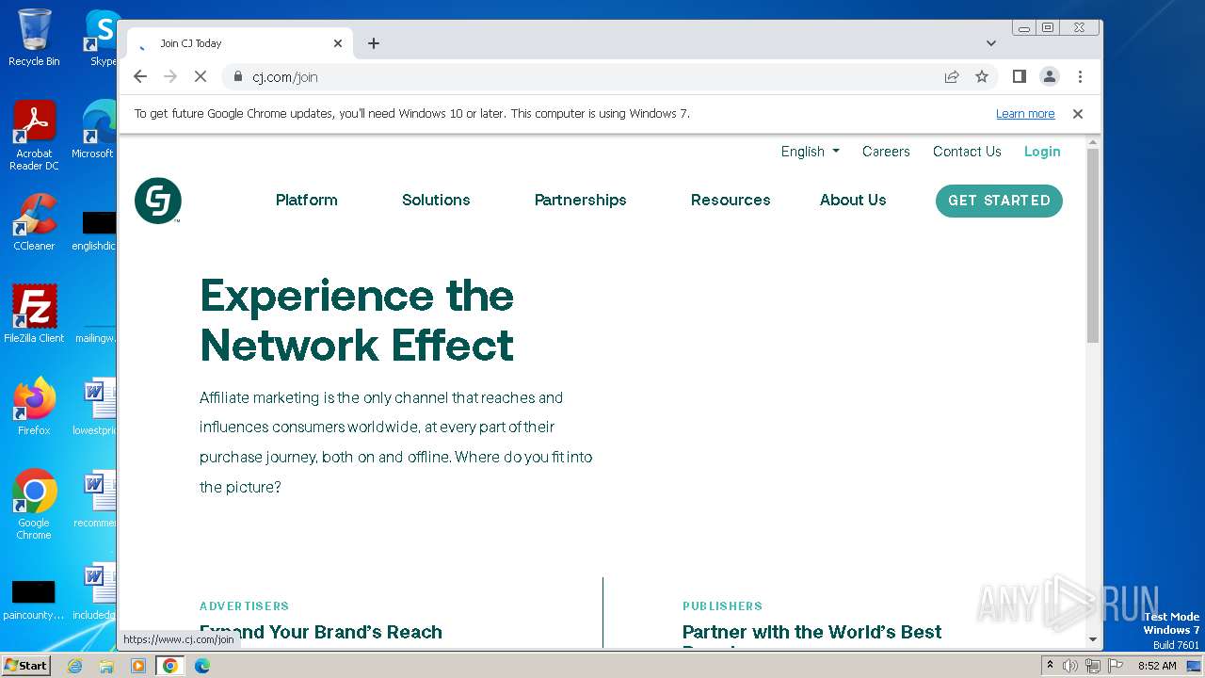
Task: Open Microsoft Edge from the taskbar
Action: (x=202, y=666)
